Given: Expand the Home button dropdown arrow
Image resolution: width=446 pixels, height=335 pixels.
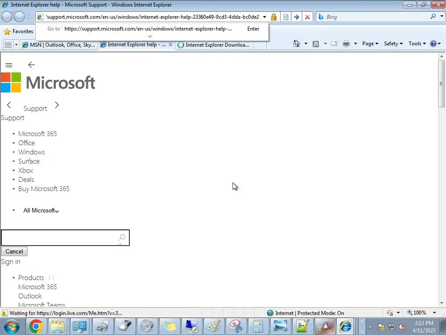Looking at the screenshot, I should pos(306,44).
